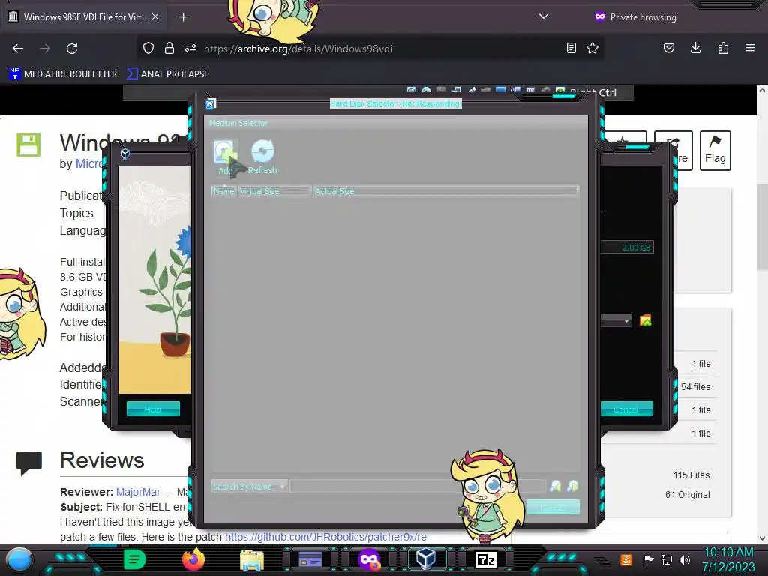The image size is (768, 576).
Task: Click the taskbar clock 10:10 AM
Action: pyautogui.click(x=728, y=553)
